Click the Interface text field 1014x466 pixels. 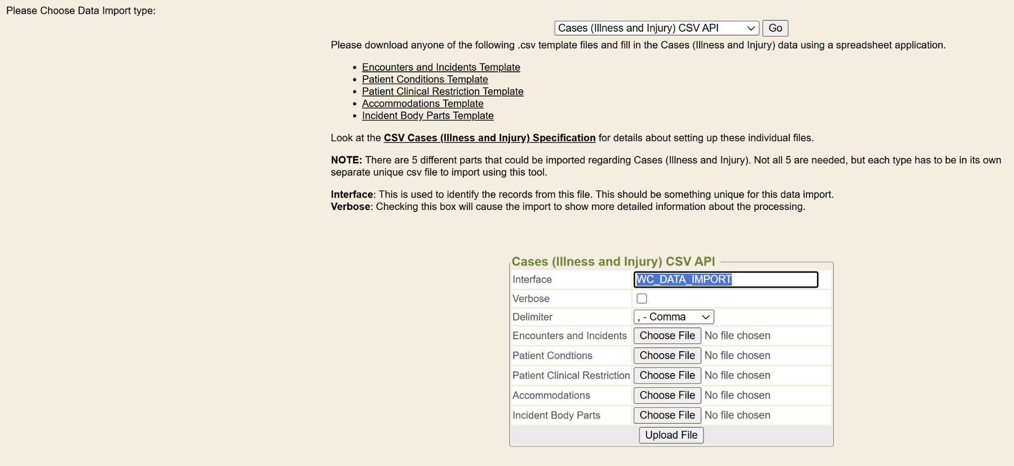pyautogui.click(x=725, y=280)
